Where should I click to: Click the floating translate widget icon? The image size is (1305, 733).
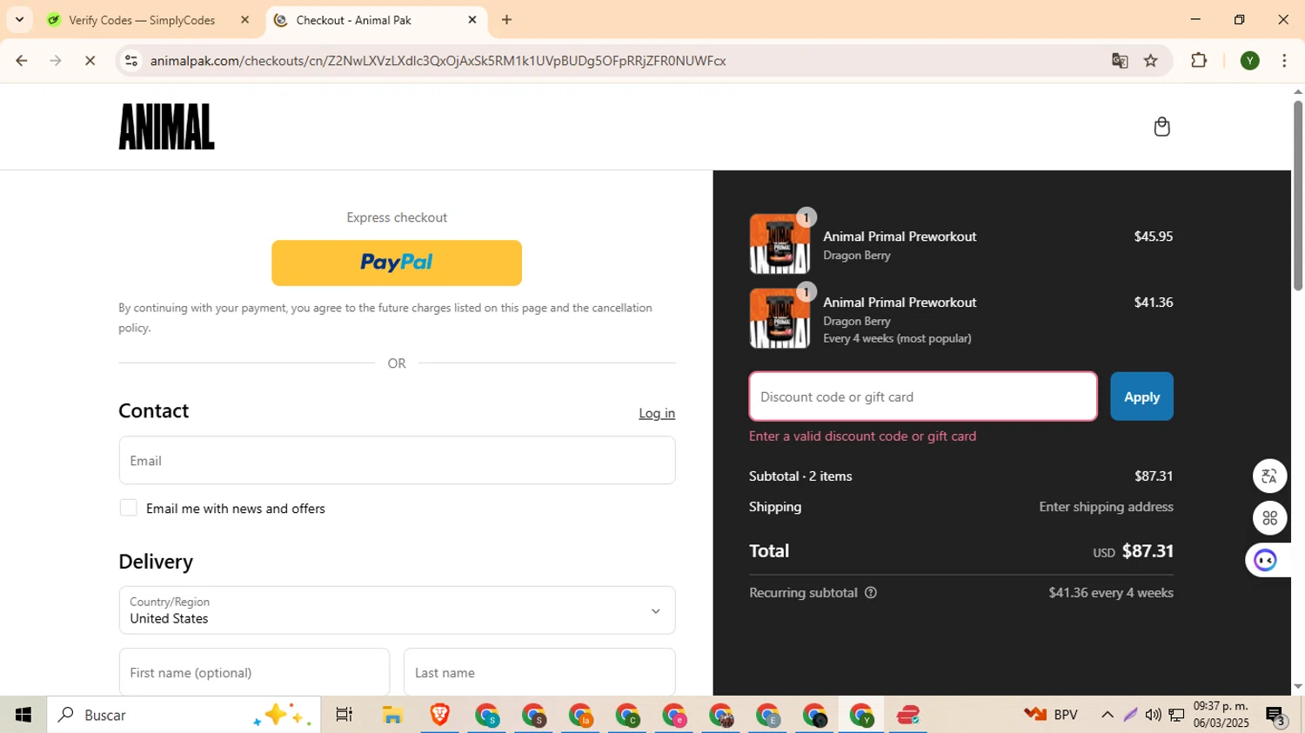pyautogui.click(x=1269, y=476)
